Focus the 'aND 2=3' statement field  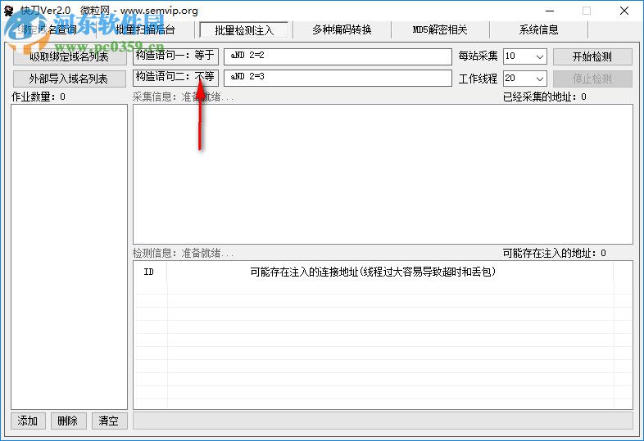(338, 78)
